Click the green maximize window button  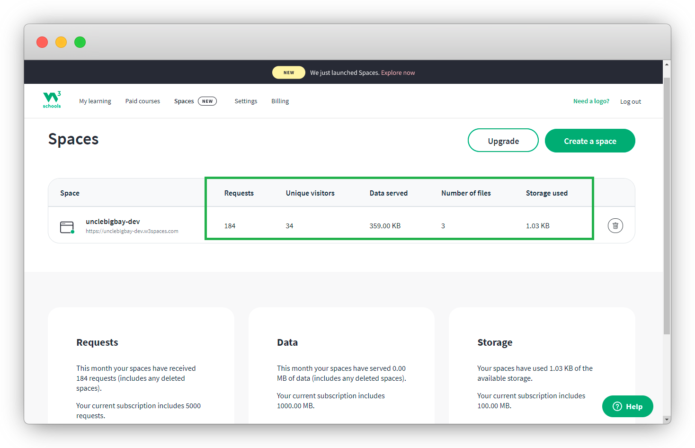pos(80,42)
